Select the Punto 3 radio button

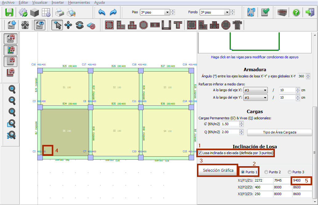290,172
